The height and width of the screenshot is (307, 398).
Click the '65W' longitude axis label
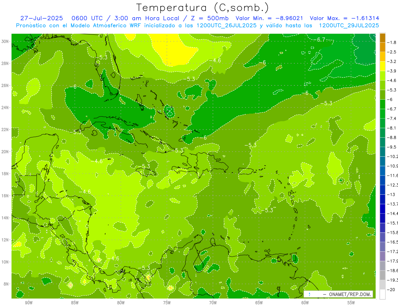pyautogui.click(x=259, y=303)
